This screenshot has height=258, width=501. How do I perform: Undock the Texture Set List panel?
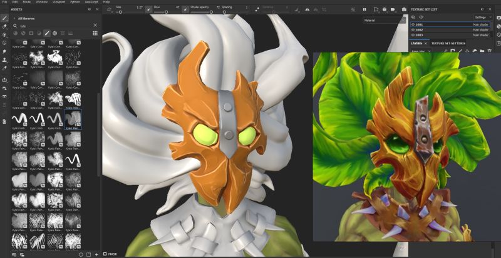(482, 9)
